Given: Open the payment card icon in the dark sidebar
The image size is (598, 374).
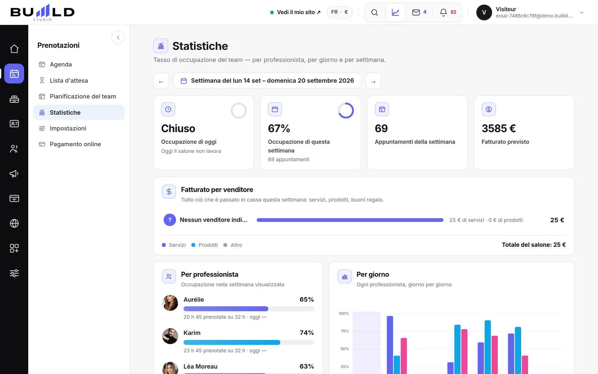Looking at the screenshot, I should 14,199.
